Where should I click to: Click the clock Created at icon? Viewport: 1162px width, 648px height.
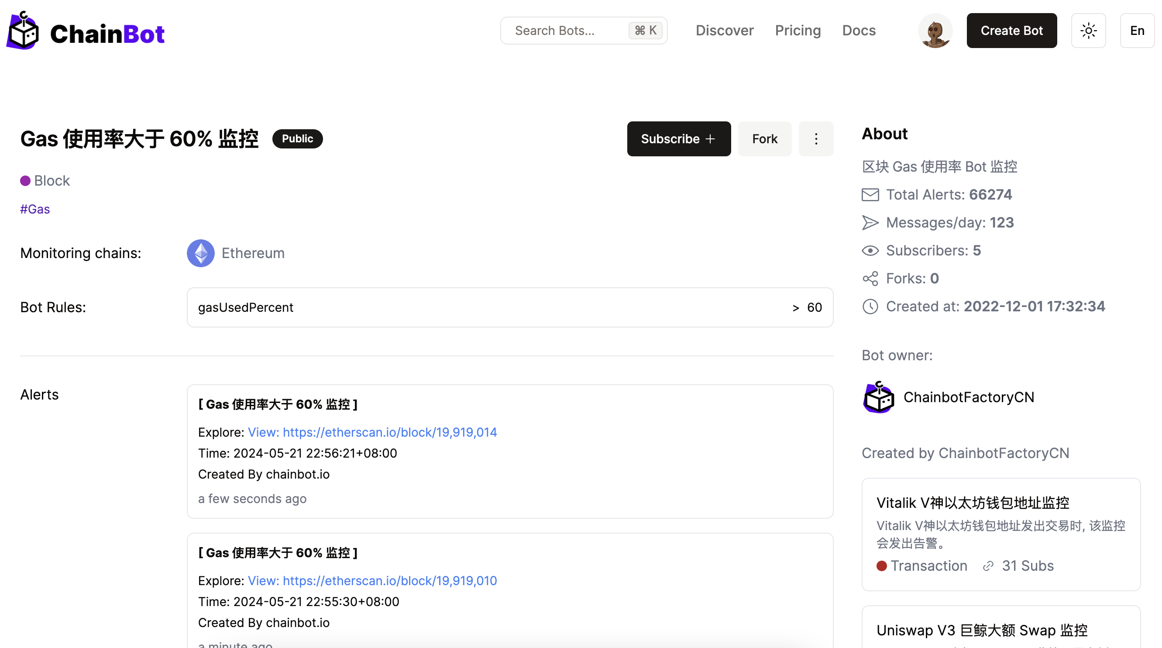click(x=870, y=307)
